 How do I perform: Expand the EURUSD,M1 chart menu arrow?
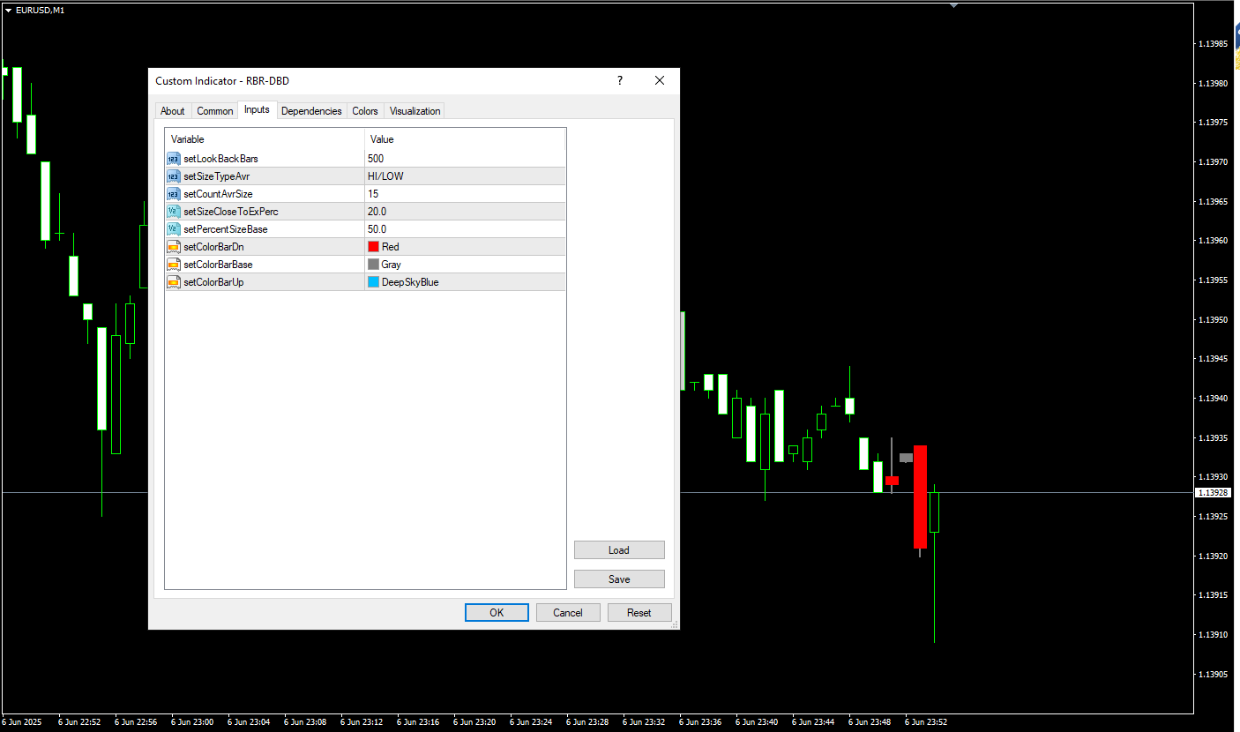click(x=8, y=10)
